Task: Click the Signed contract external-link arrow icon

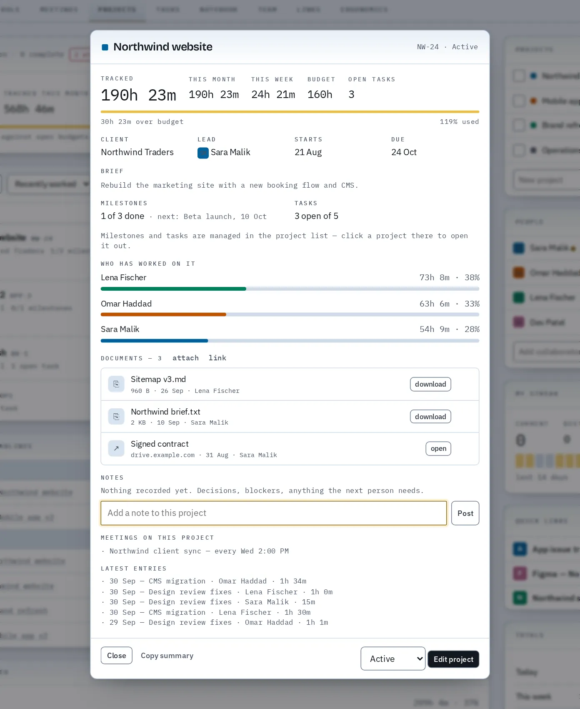Action: click(116, 448)
